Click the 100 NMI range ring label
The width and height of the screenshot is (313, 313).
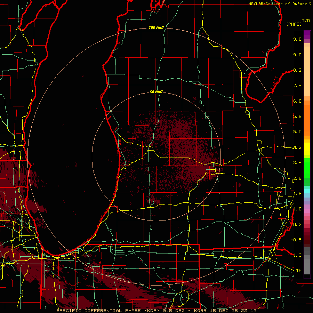pos(156,27)
